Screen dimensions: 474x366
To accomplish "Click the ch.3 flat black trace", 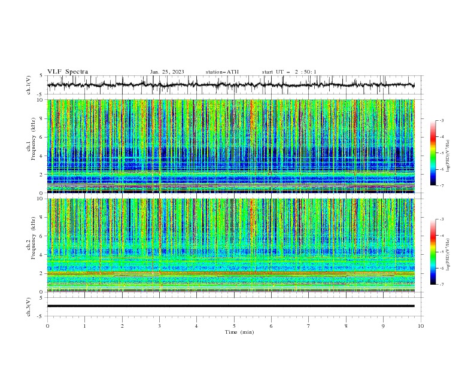I will (x=230, y=306).
